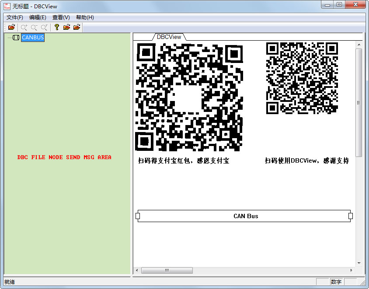Click the folder icon after the XML folder
This screenshot has height=289, width=369.
coord(77,27)
